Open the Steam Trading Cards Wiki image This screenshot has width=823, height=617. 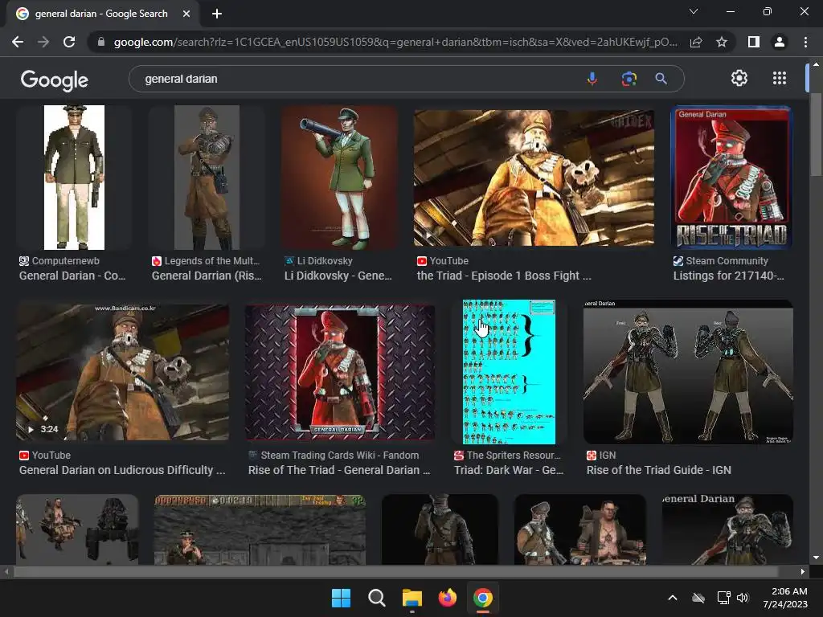pos(340,372)
